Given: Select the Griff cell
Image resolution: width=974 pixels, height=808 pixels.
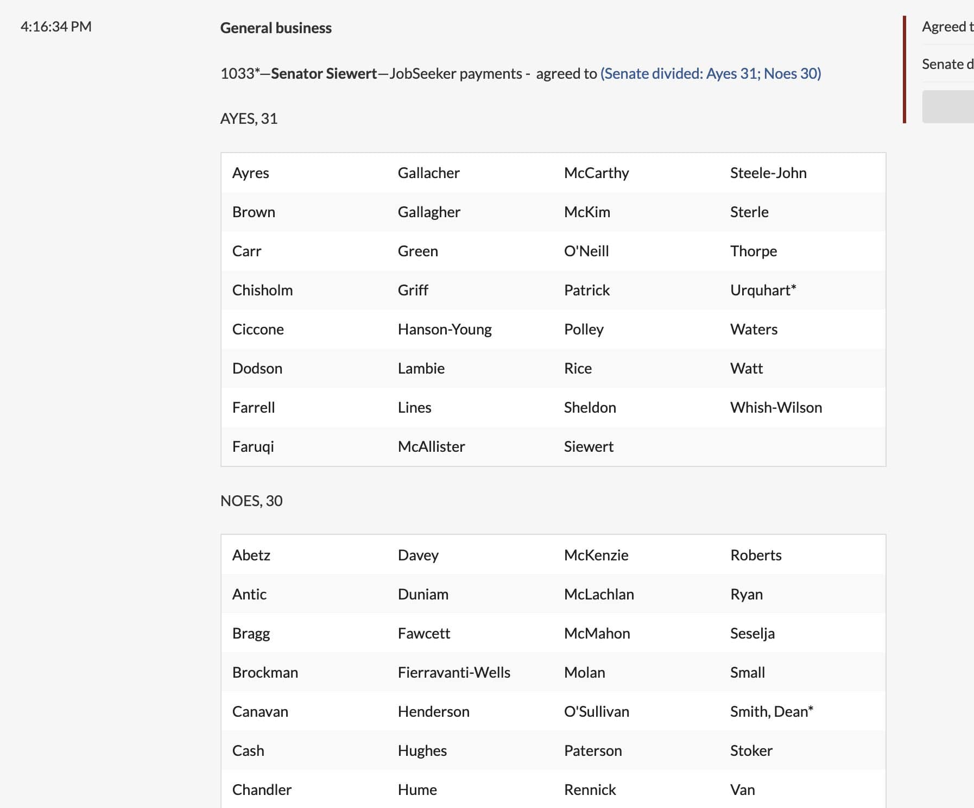Looking at the screenshot, I should pos(470,290).
